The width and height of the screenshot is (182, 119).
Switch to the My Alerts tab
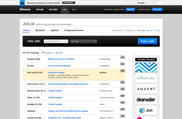[40, 31]
